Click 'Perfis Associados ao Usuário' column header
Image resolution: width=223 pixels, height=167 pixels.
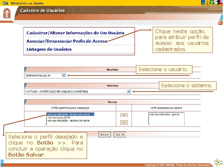(x=166, y=108)
